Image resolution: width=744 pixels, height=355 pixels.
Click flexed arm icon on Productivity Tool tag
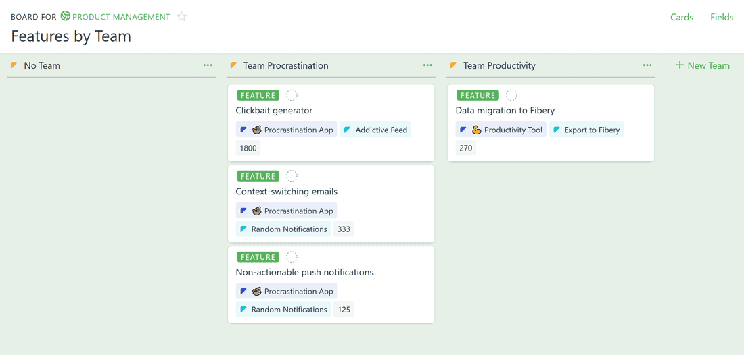tap(476, 130)
